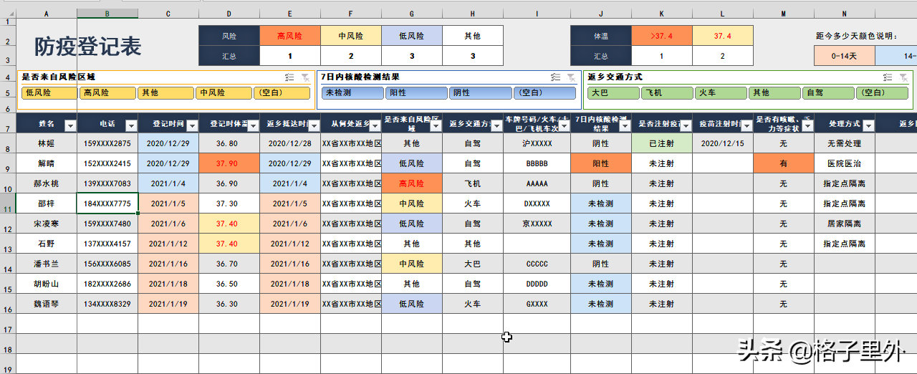The width and height of the screenshot is (917, 374).
Task: Open the 是否注射疫苗 column filter dropdown
Action: click(686, 125)
